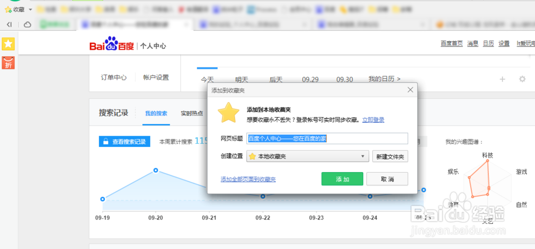Screen dimensions: 535x249
Task: Click the 网页标题 input field
Action: tap(327, 138)
